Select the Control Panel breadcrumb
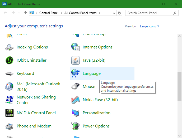182x138 pixels. pos(49,13)
